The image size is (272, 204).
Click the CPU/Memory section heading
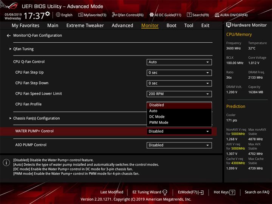[x=239, y=34]
